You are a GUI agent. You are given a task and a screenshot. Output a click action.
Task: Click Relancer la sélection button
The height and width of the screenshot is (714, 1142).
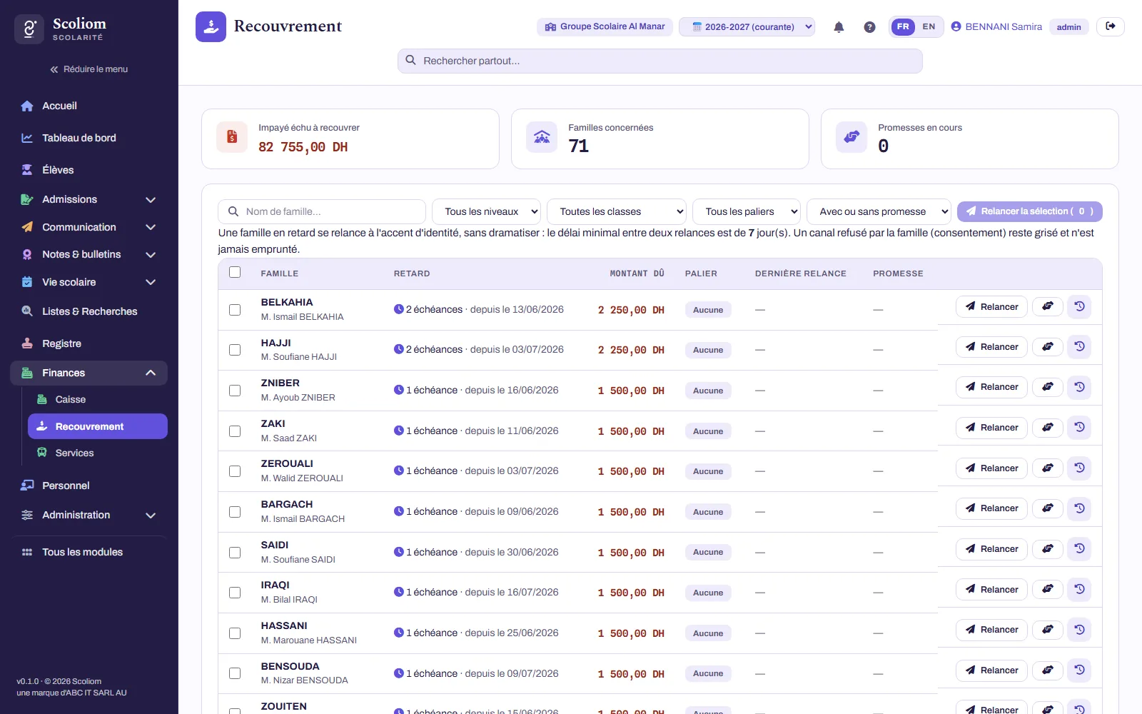[x=1030, y=211]
